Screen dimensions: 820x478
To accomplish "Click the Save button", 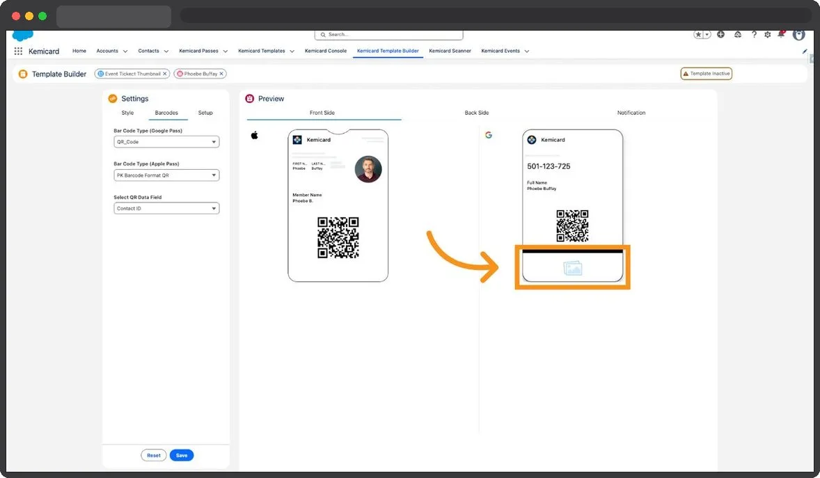I will pos(182,456).
